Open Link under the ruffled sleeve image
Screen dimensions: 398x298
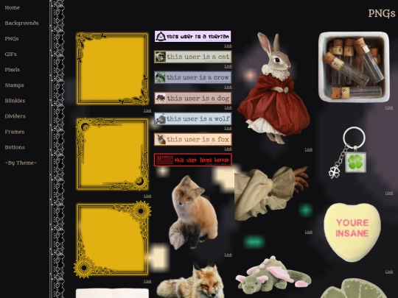point(308,232)
